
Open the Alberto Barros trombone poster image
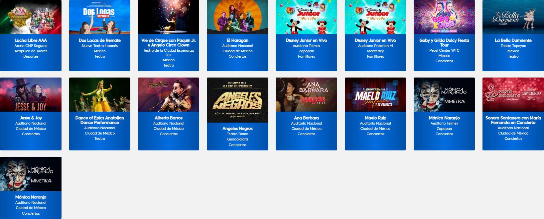pos(169,94)
